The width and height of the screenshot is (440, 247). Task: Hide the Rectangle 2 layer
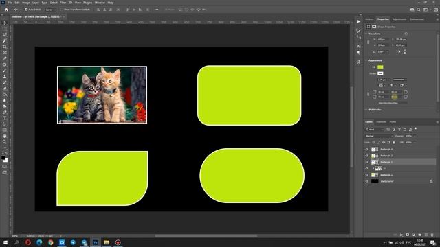[367, 162]
